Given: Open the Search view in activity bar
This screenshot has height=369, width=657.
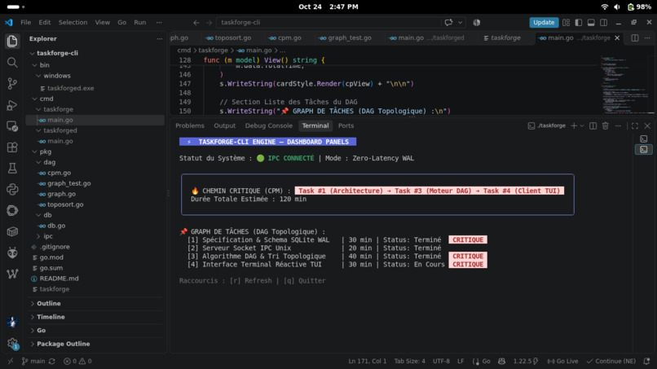Looking at the screenshot, I should [12, 63].
